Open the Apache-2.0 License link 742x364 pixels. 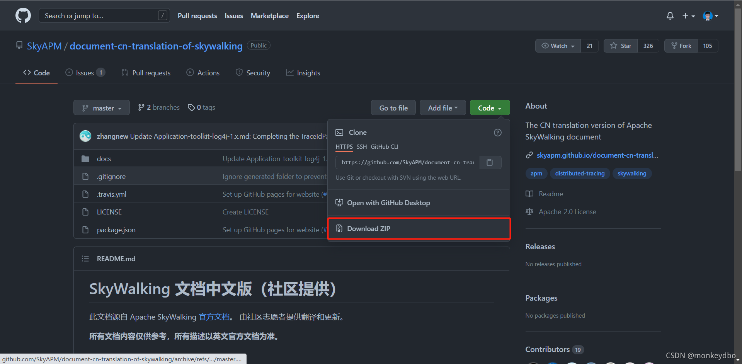click(x=567, y=212)
